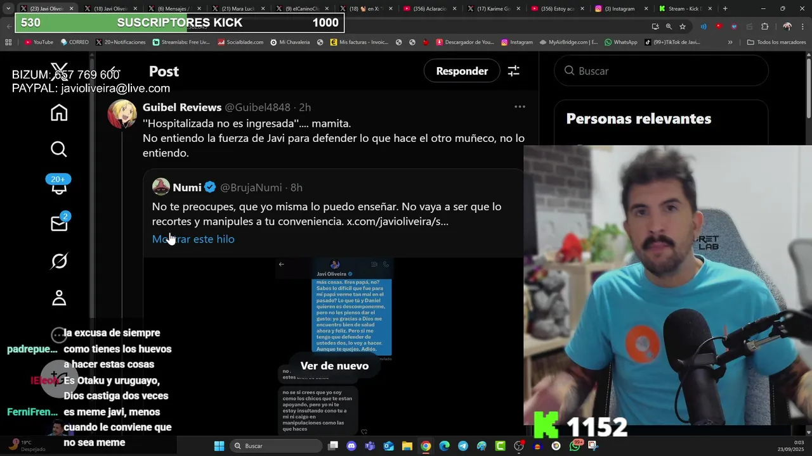The height and width of the screenshot is (456, 812).
Task: Open X direct messages envelope icon
Action: click(x=59, y=223)
